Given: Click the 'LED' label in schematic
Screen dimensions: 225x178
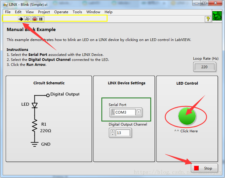Looking at the screenshot, I should click(25, 104).
